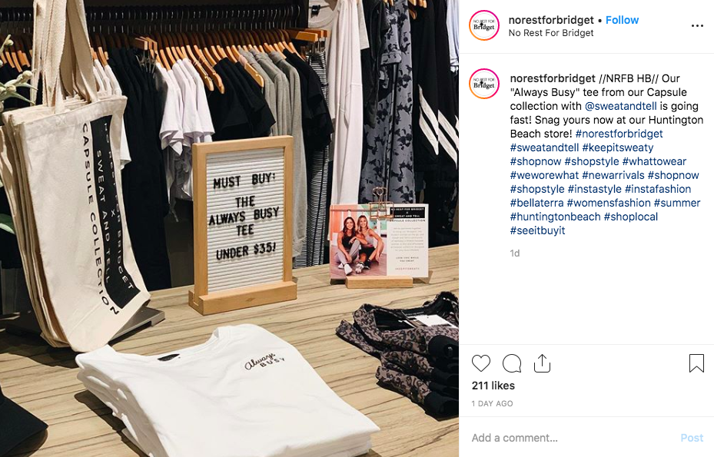Open comments using the speech bubble icon
Screen dimensions: 714x457
pos(512,363)
